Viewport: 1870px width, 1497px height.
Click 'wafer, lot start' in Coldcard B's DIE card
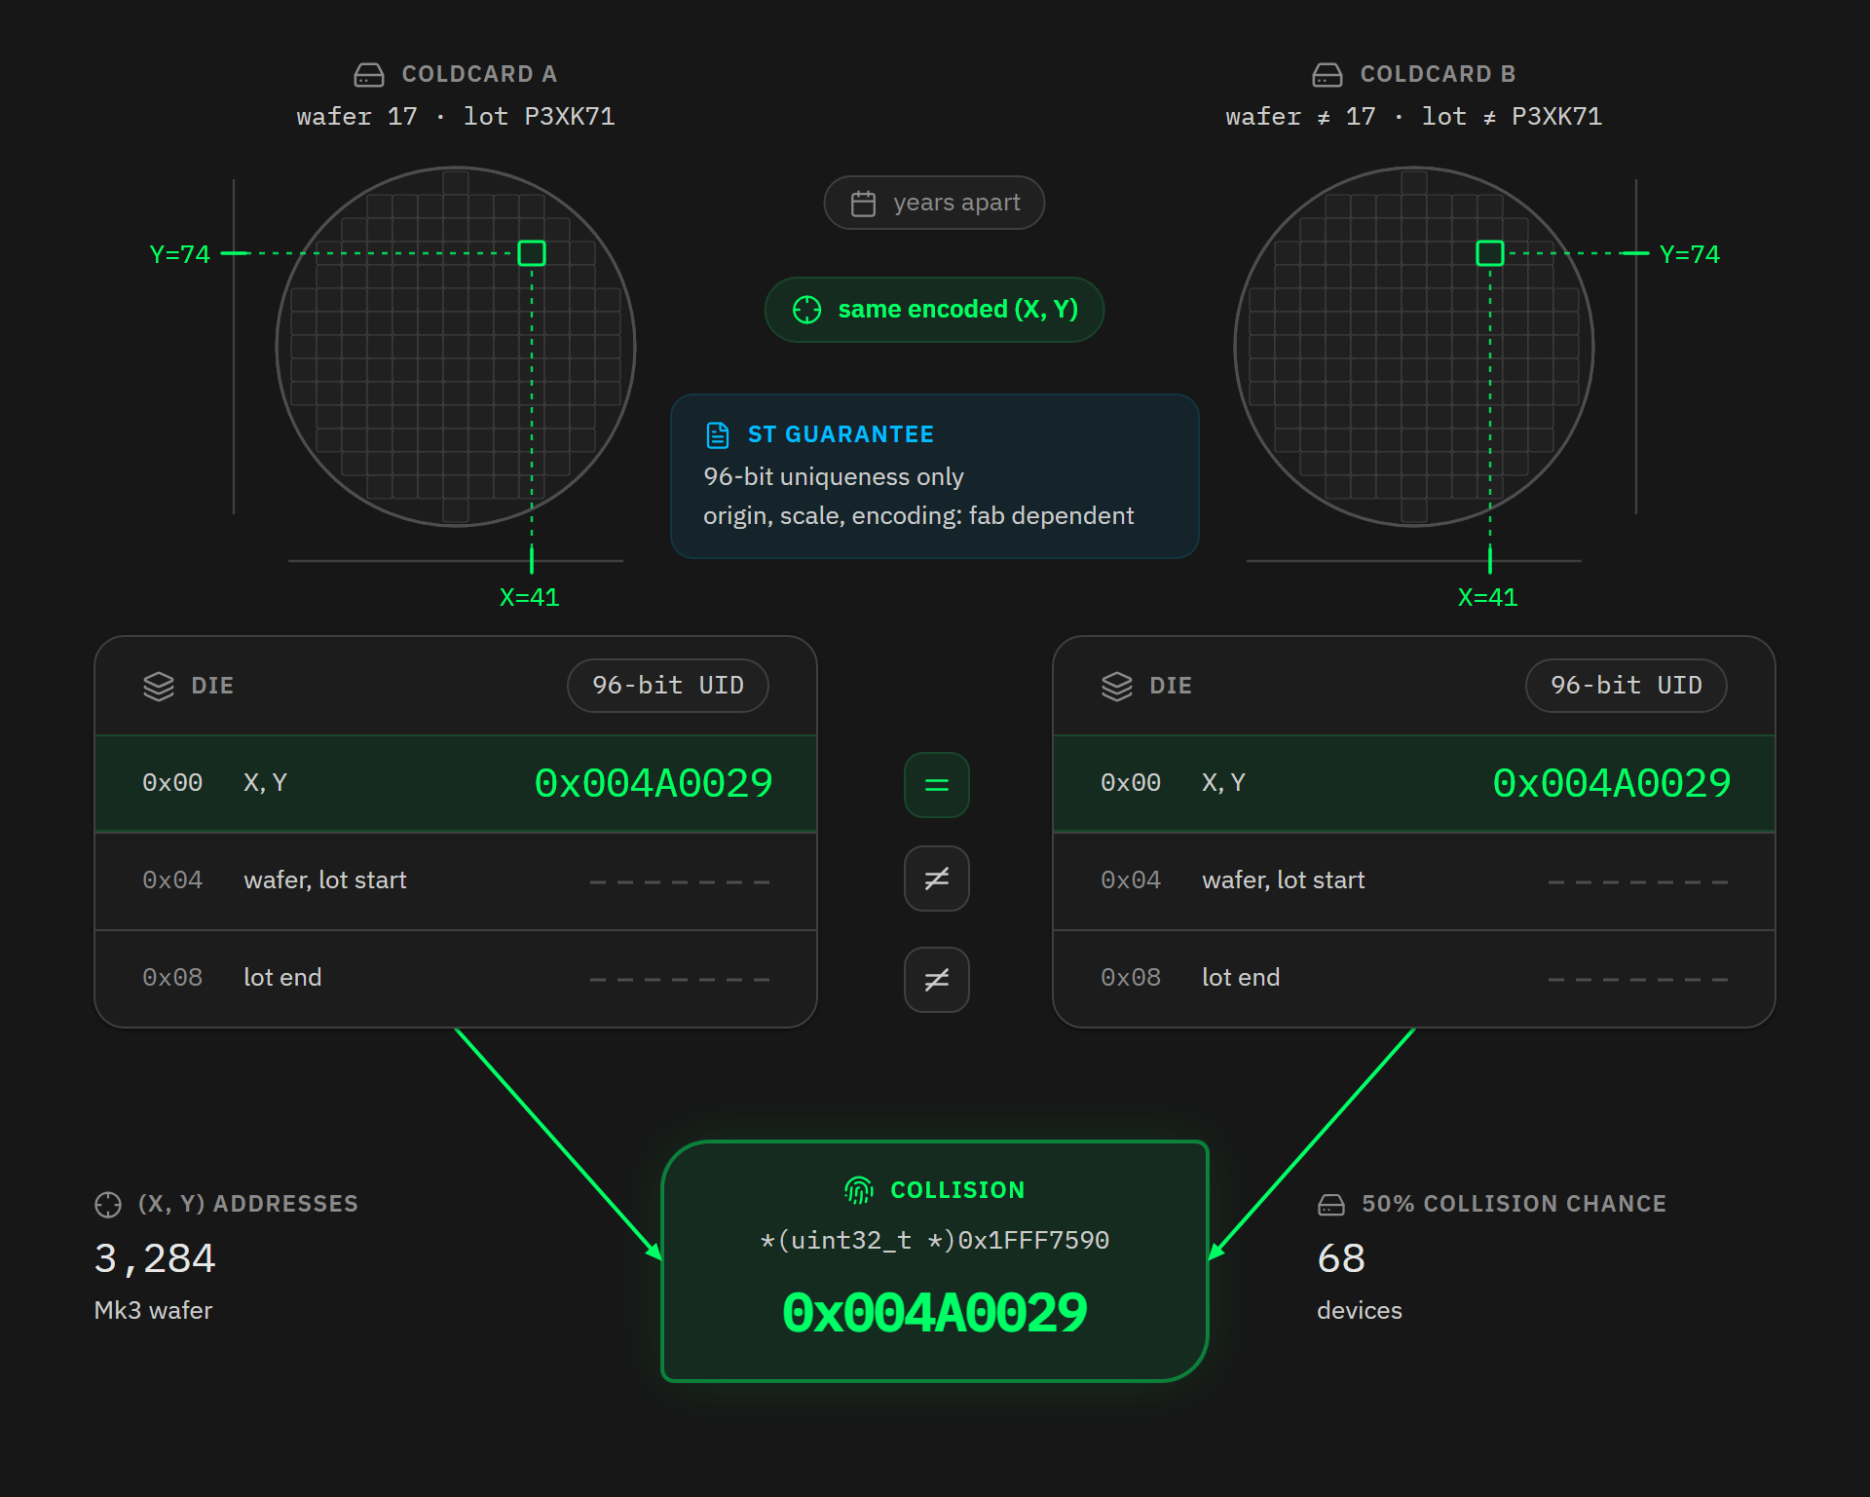click(x=1284, y=880)
